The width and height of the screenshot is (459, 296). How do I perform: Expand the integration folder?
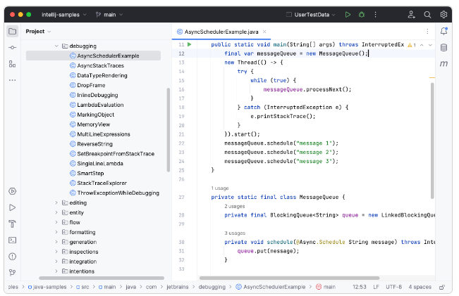coord(56,262)
